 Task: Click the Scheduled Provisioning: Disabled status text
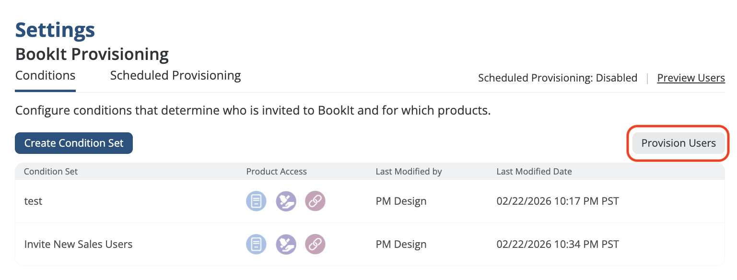pyautogui.click(x=557, y=78)
